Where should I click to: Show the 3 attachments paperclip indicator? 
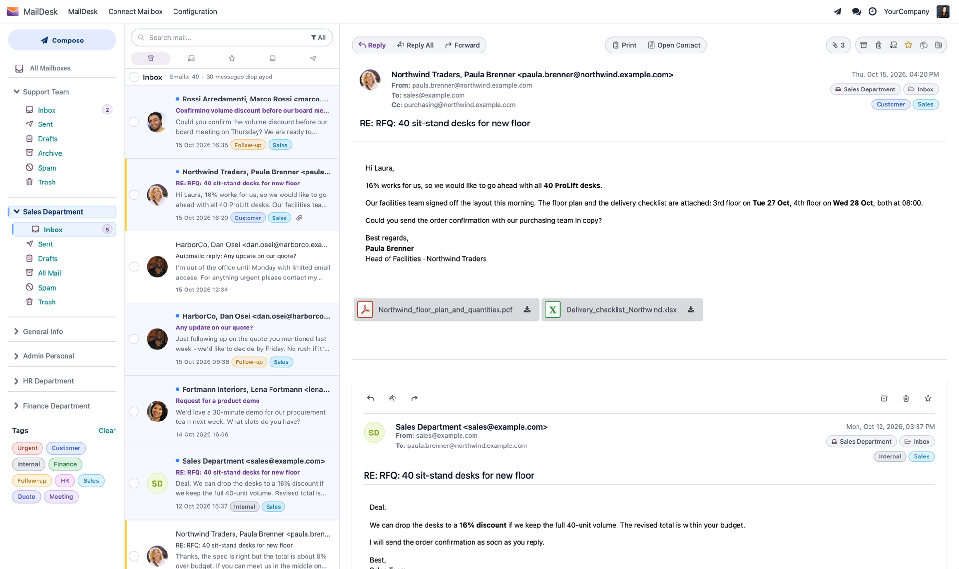tap(839, 45)
